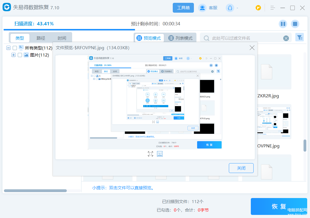Click the 已勾选 0个 合计 0字节 text

point(183,210)
